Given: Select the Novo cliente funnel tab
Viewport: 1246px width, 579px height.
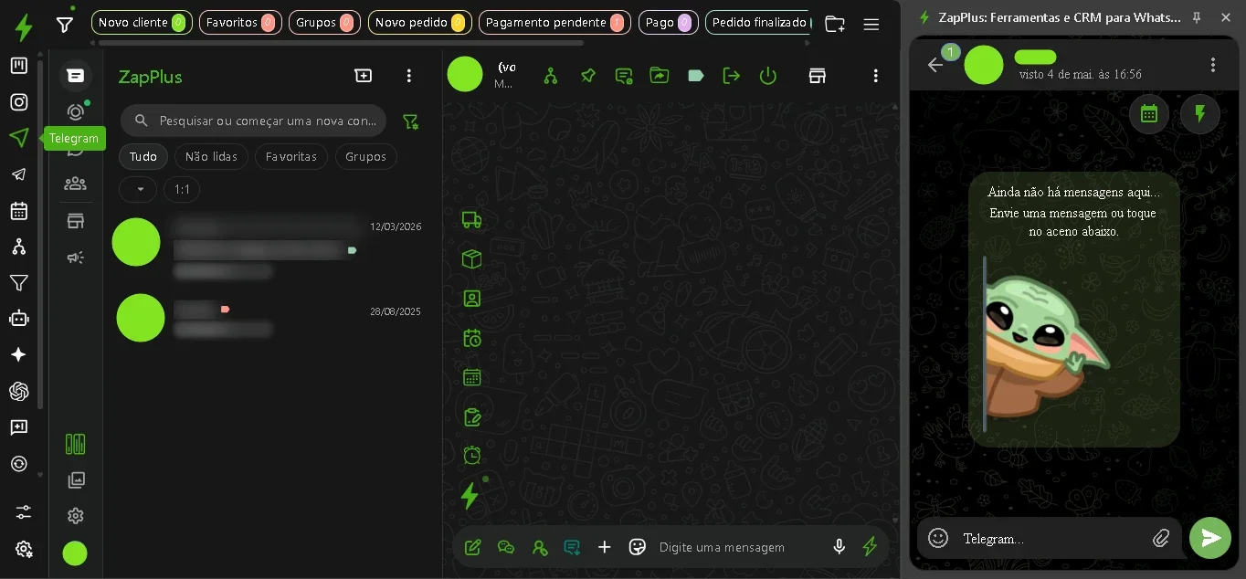Looking at the screenshot, I should click(142, 23).
